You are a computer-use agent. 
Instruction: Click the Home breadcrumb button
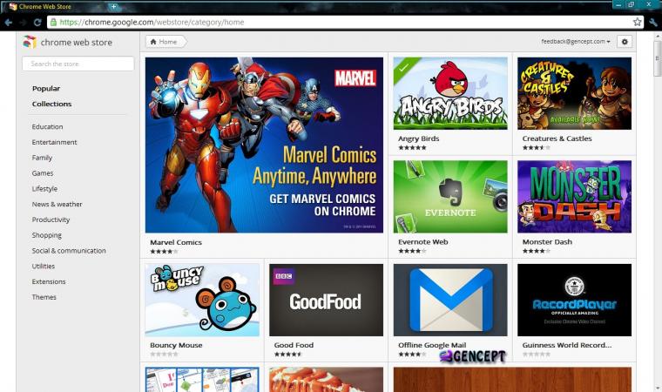coord(165,42)
